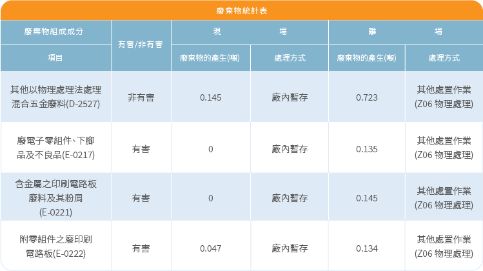Click the 離場 group header
The height and width of the screenshot is (271, 483).
click(405, 32)
